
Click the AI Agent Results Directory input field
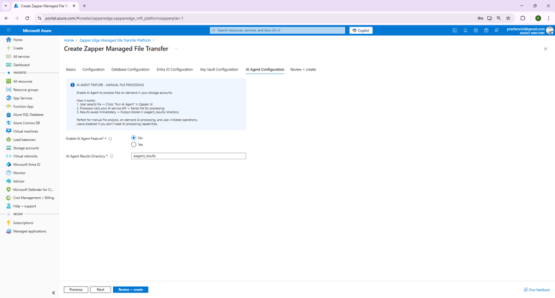click(188, 156)
